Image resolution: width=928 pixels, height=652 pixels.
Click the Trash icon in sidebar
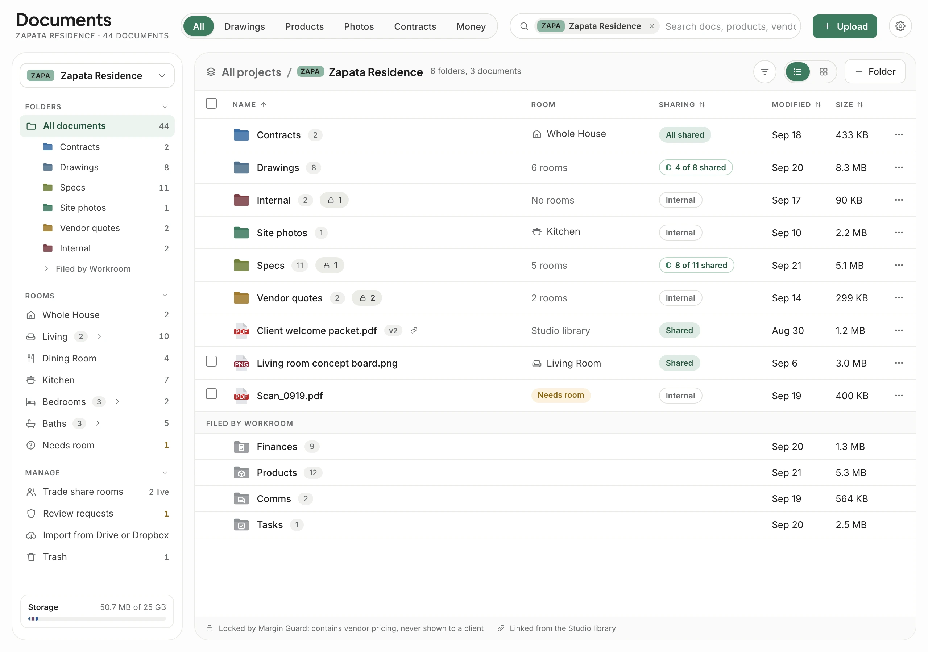coord(31,557)
